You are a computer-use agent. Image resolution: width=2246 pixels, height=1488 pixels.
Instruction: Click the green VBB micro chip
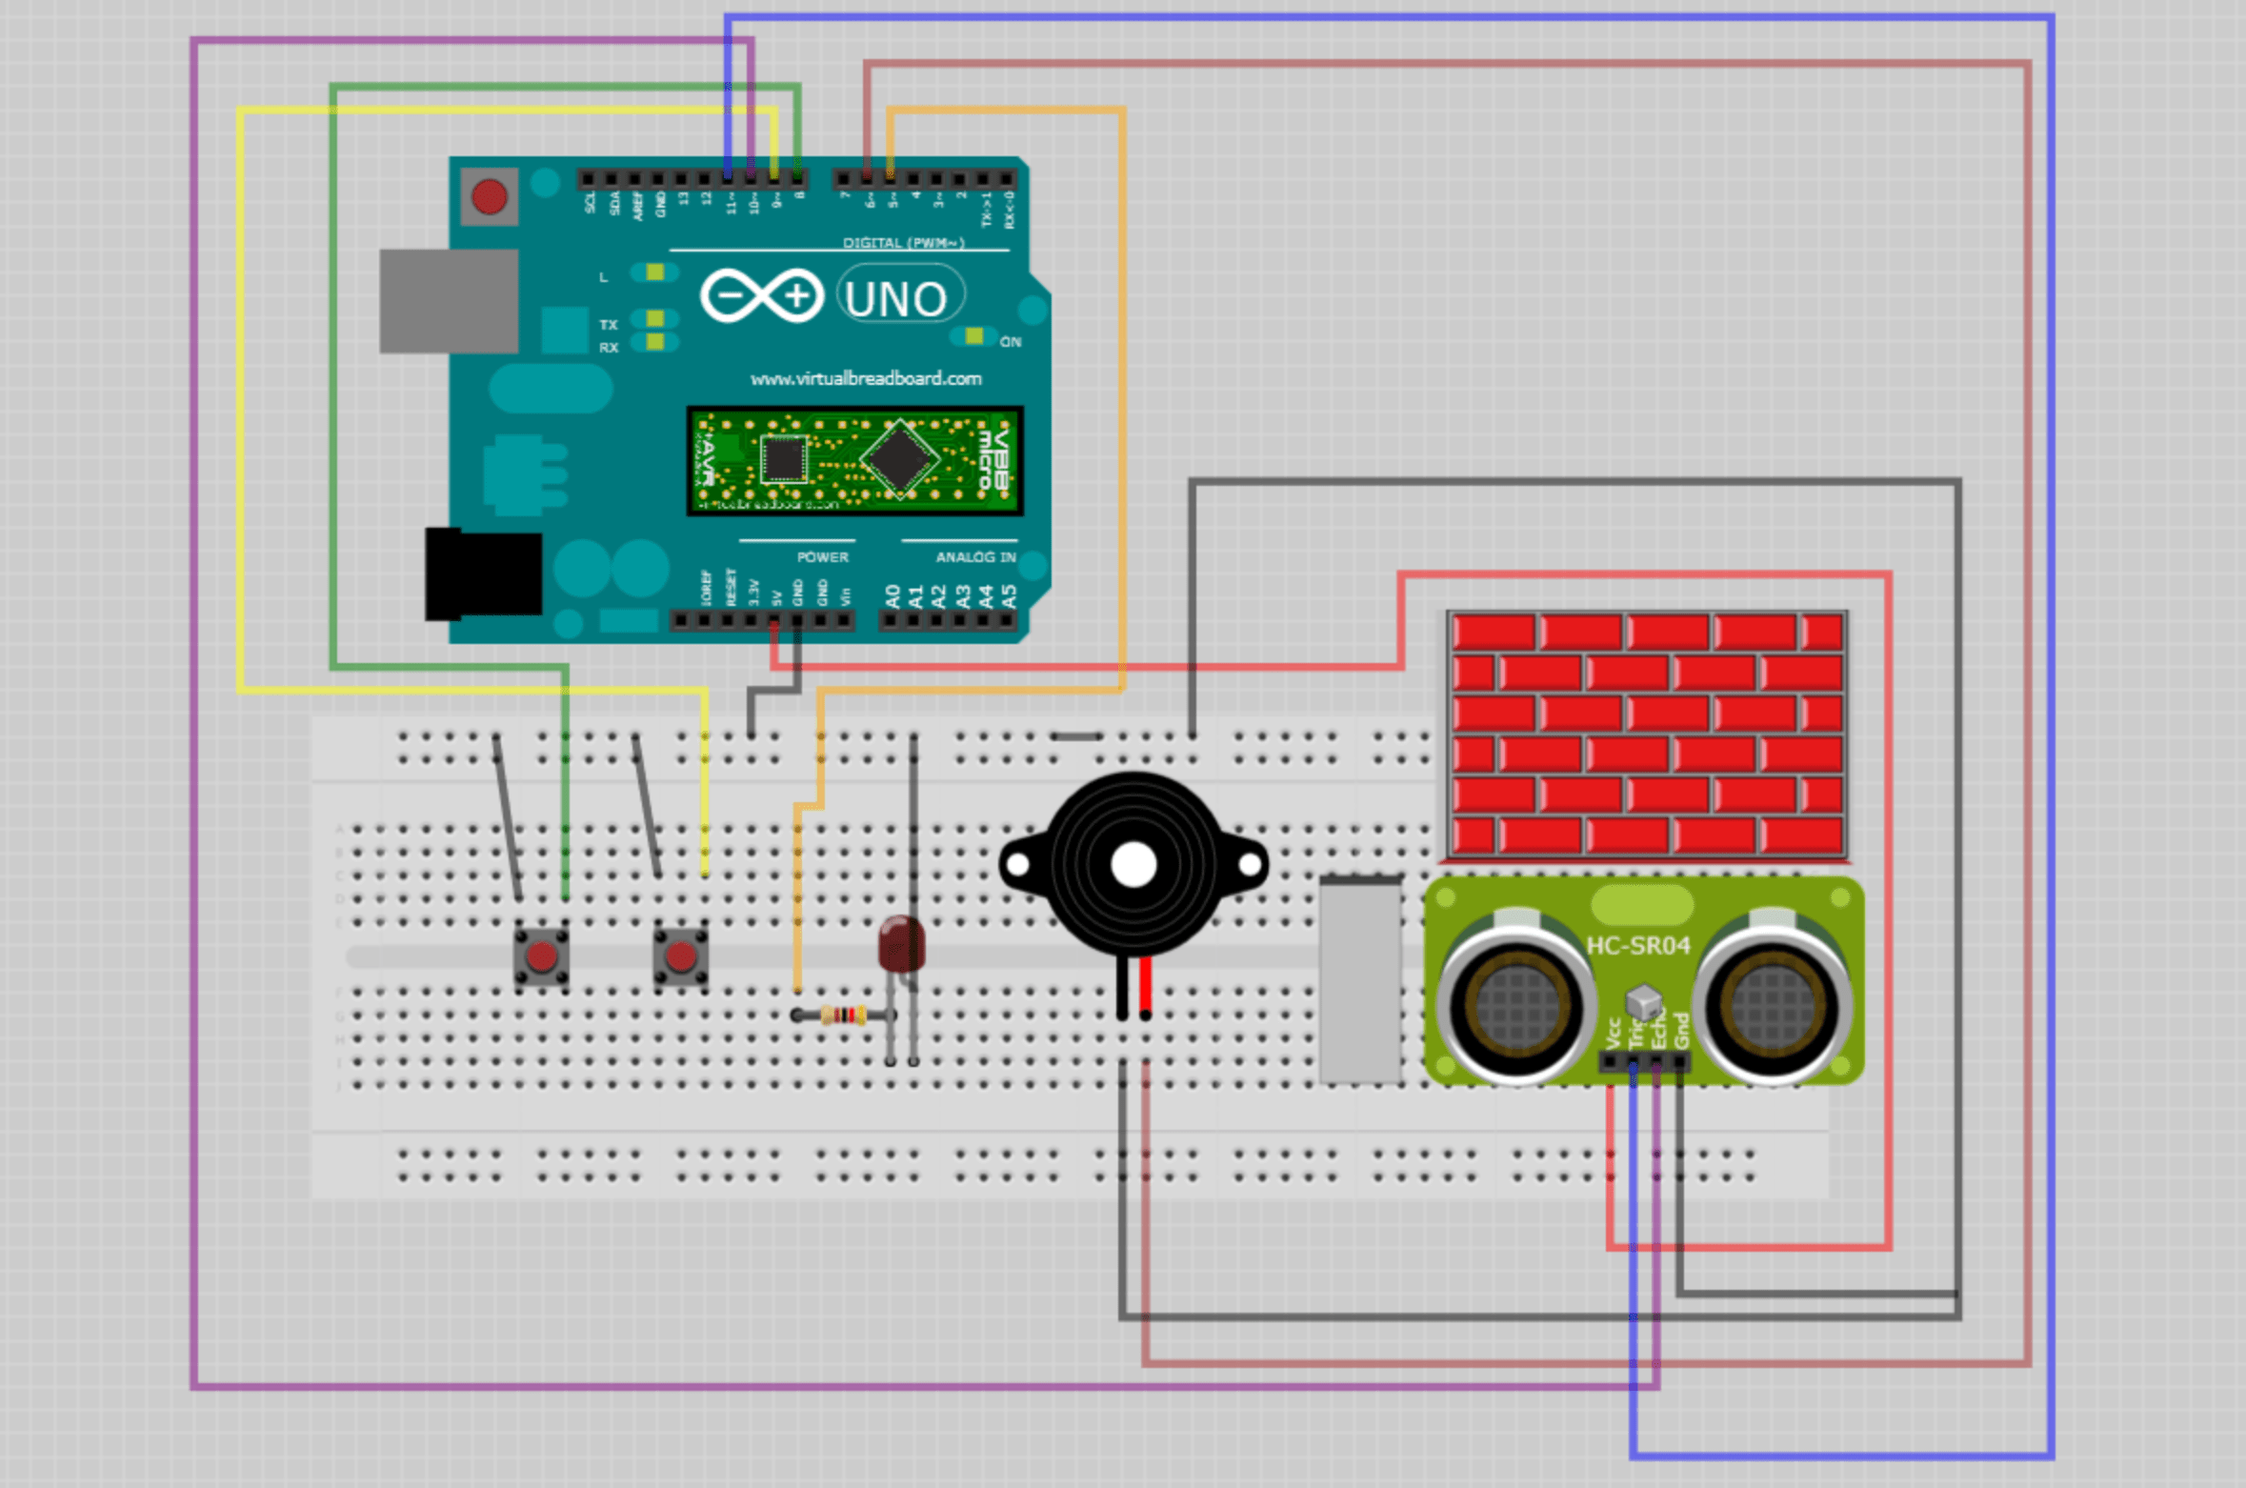click(854, 461)
